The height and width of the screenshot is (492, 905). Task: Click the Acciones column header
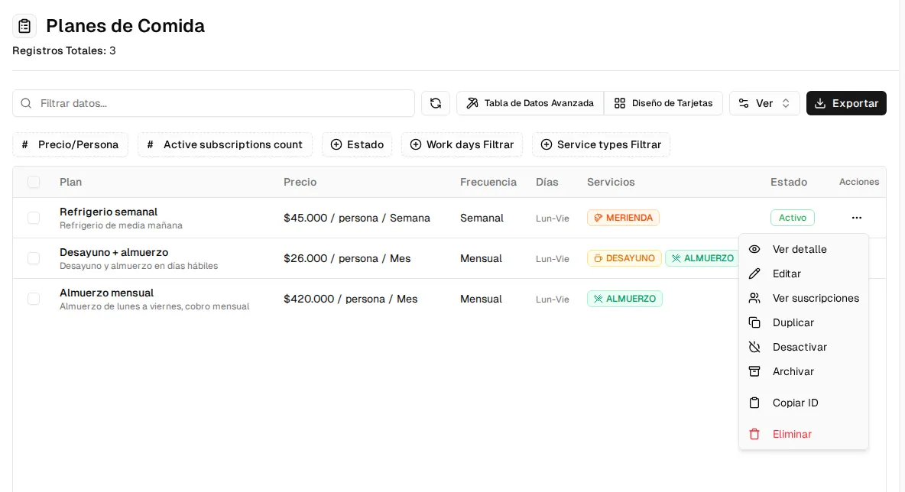click(x=859, y=182)
